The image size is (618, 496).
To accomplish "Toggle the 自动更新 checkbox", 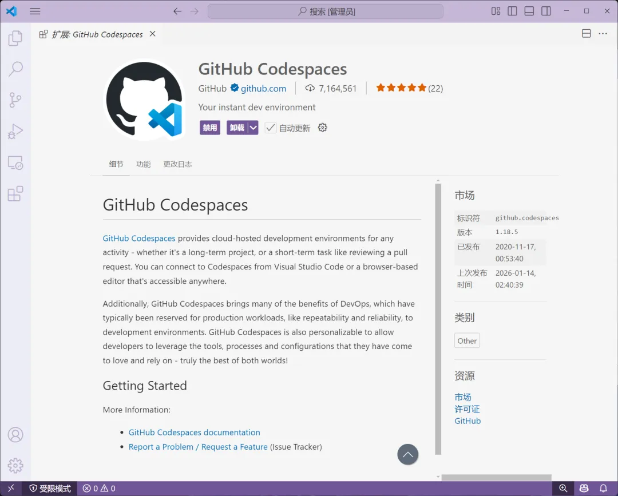I will pyautogui.click(x=270, y=128).
